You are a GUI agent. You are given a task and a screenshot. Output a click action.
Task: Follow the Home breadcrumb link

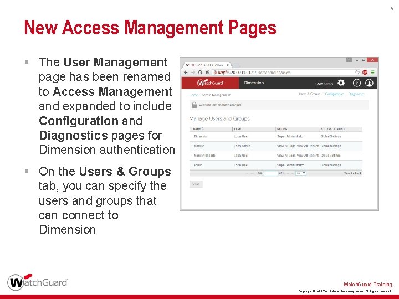pos(193,95)
